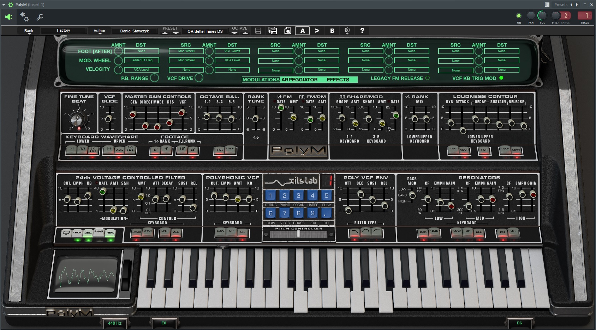Image resolution: width=596 pixels, height=330 pixels.
Task: Select the low-pass filter type button
Action: (354, 232)
